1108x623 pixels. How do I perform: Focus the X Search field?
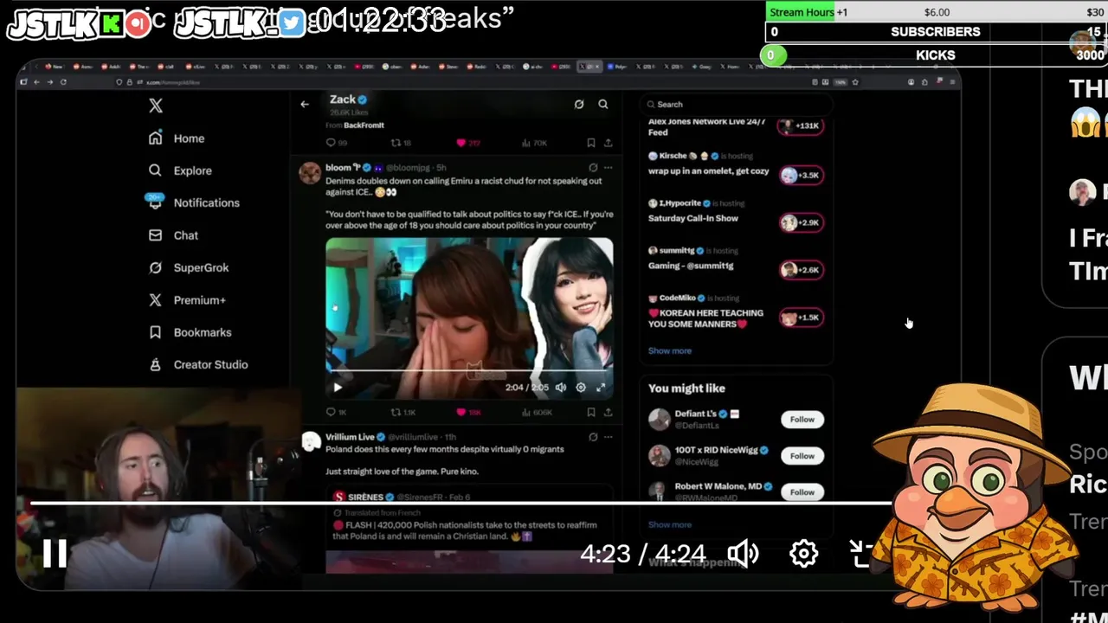coord(736,104)
